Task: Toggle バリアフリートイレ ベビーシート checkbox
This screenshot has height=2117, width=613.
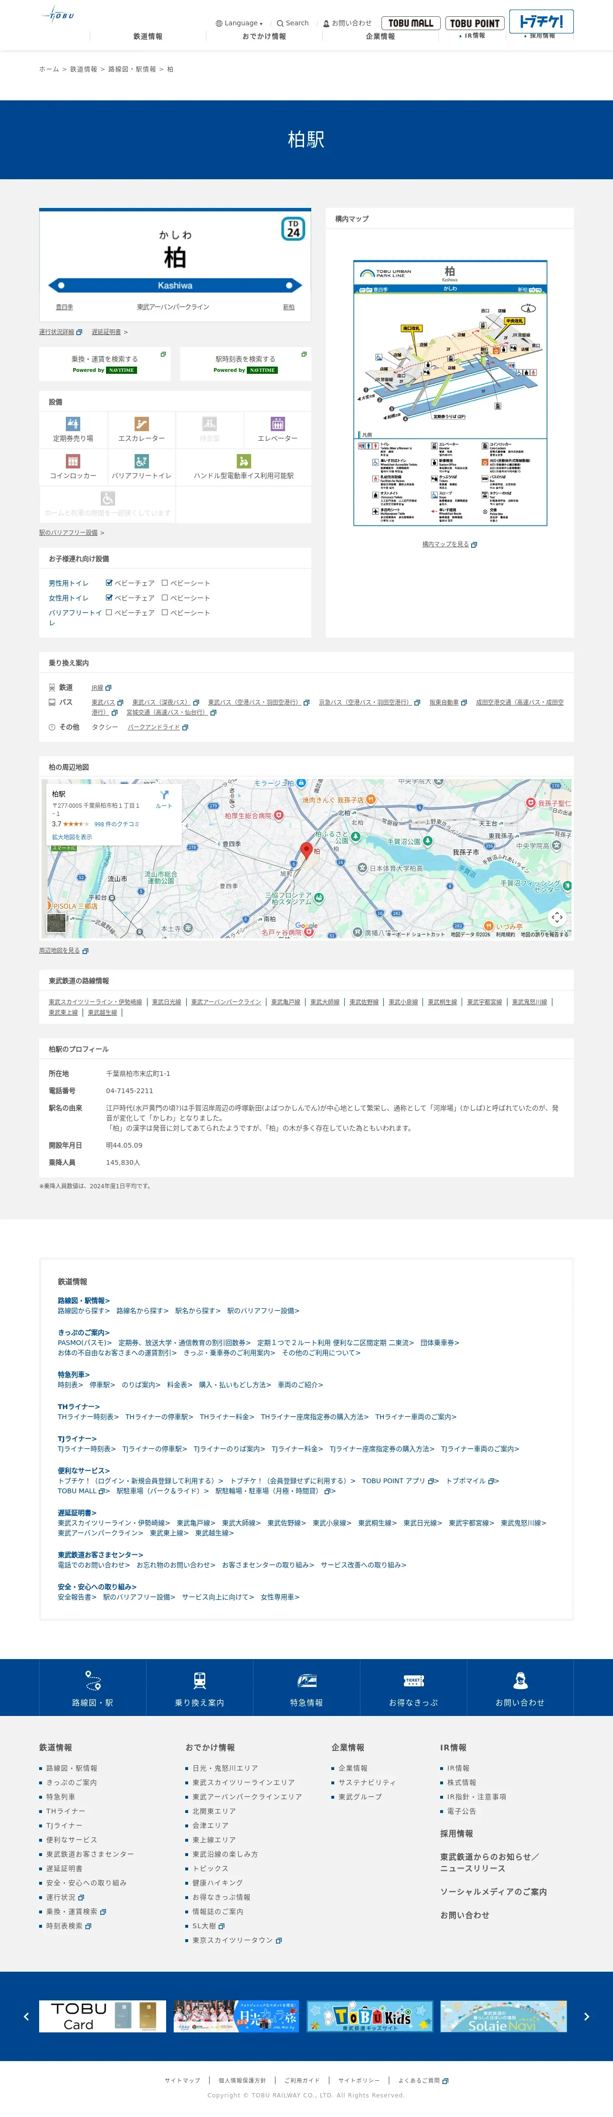Action: [165, 612]
